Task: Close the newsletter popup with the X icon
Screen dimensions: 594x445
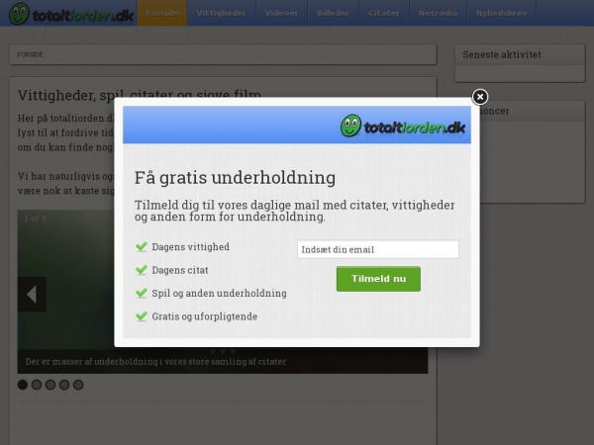Action: [480, 97]
